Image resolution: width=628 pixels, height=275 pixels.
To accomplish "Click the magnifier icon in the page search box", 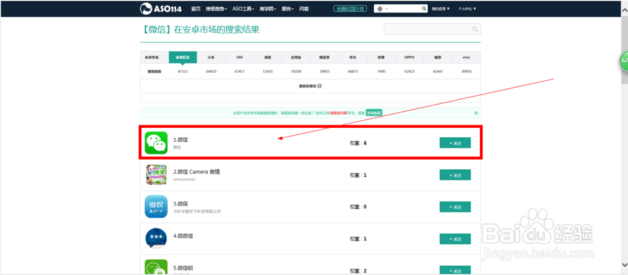I will pyautogui.click(x=475, y=29).
